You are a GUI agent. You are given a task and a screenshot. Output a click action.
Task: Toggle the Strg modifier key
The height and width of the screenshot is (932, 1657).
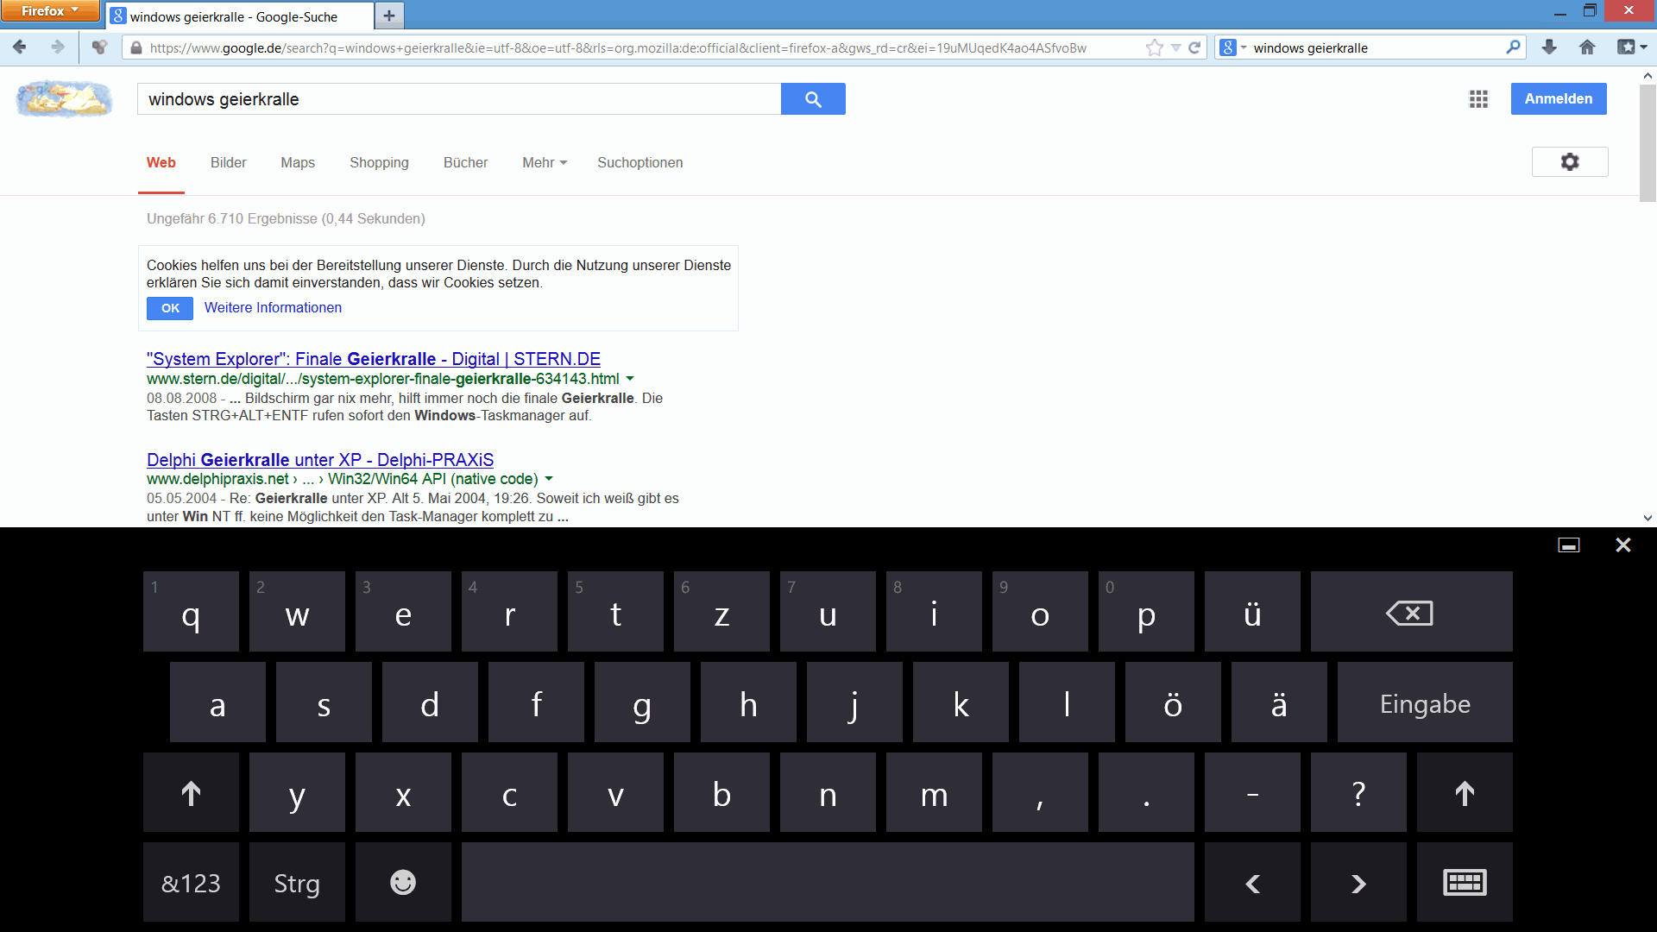297,883
